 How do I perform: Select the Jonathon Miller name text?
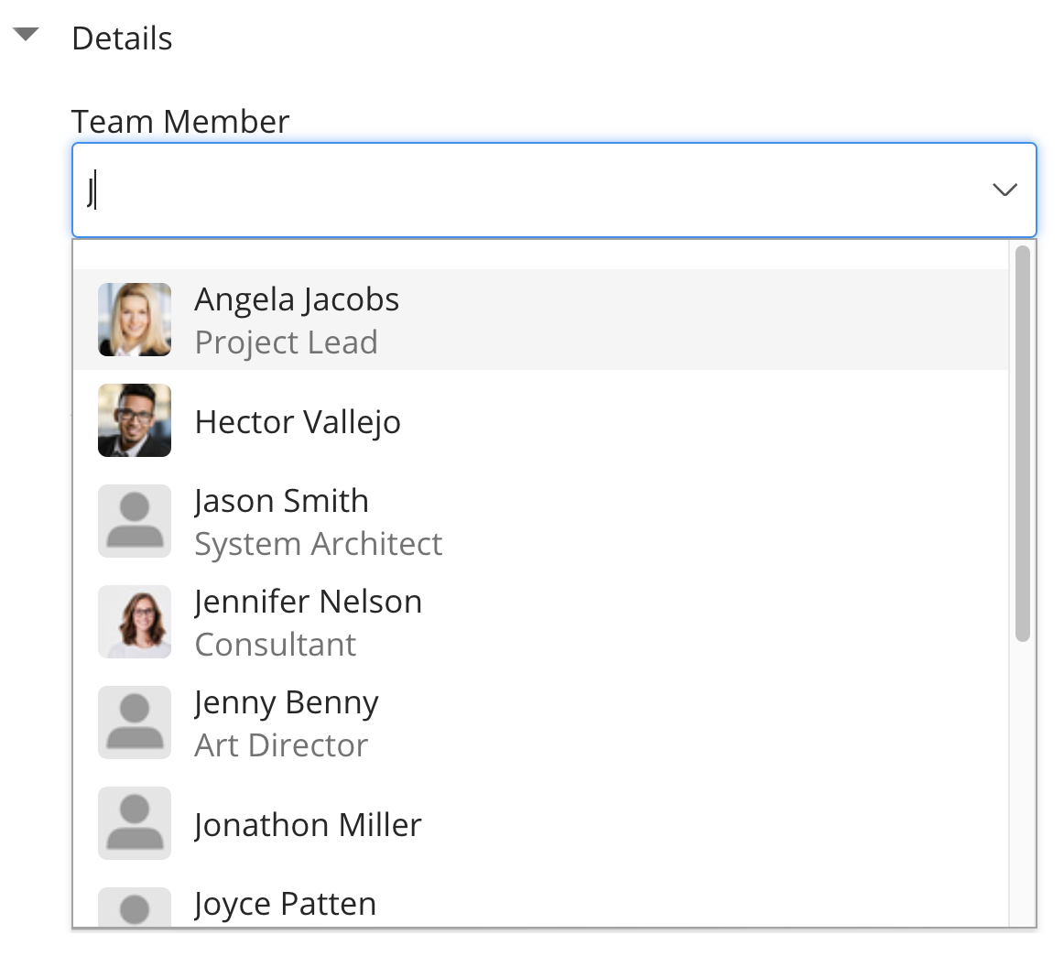click(x=308, y=825)
